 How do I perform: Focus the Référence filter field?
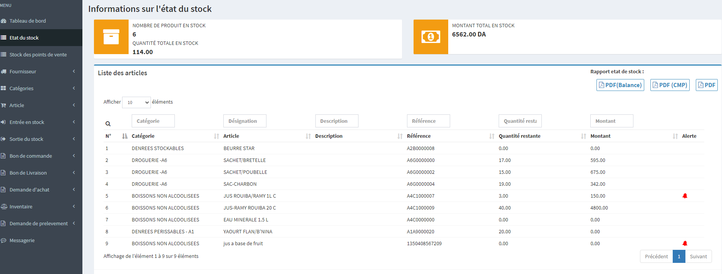coord(428,121)
